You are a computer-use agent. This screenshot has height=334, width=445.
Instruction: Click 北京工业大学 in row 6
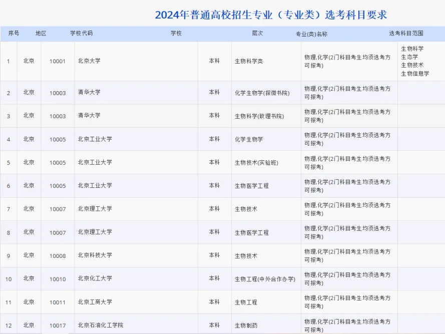tap(95, 185)
